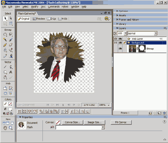Click the Fit Canvas button
This screenshot has height=143, width=168.
coord(121,122)
